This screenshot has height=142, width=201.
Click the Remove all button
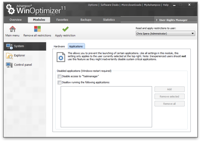170,104
